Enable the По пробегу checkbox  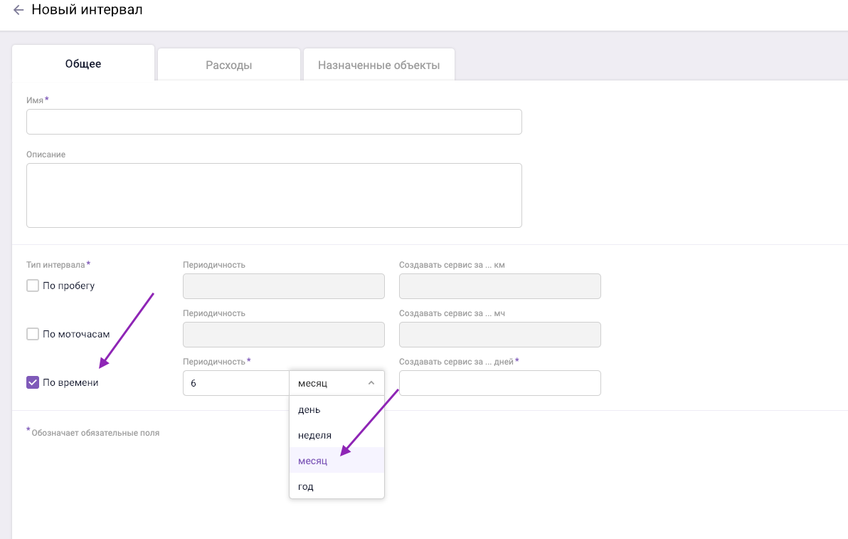(33, 286)
